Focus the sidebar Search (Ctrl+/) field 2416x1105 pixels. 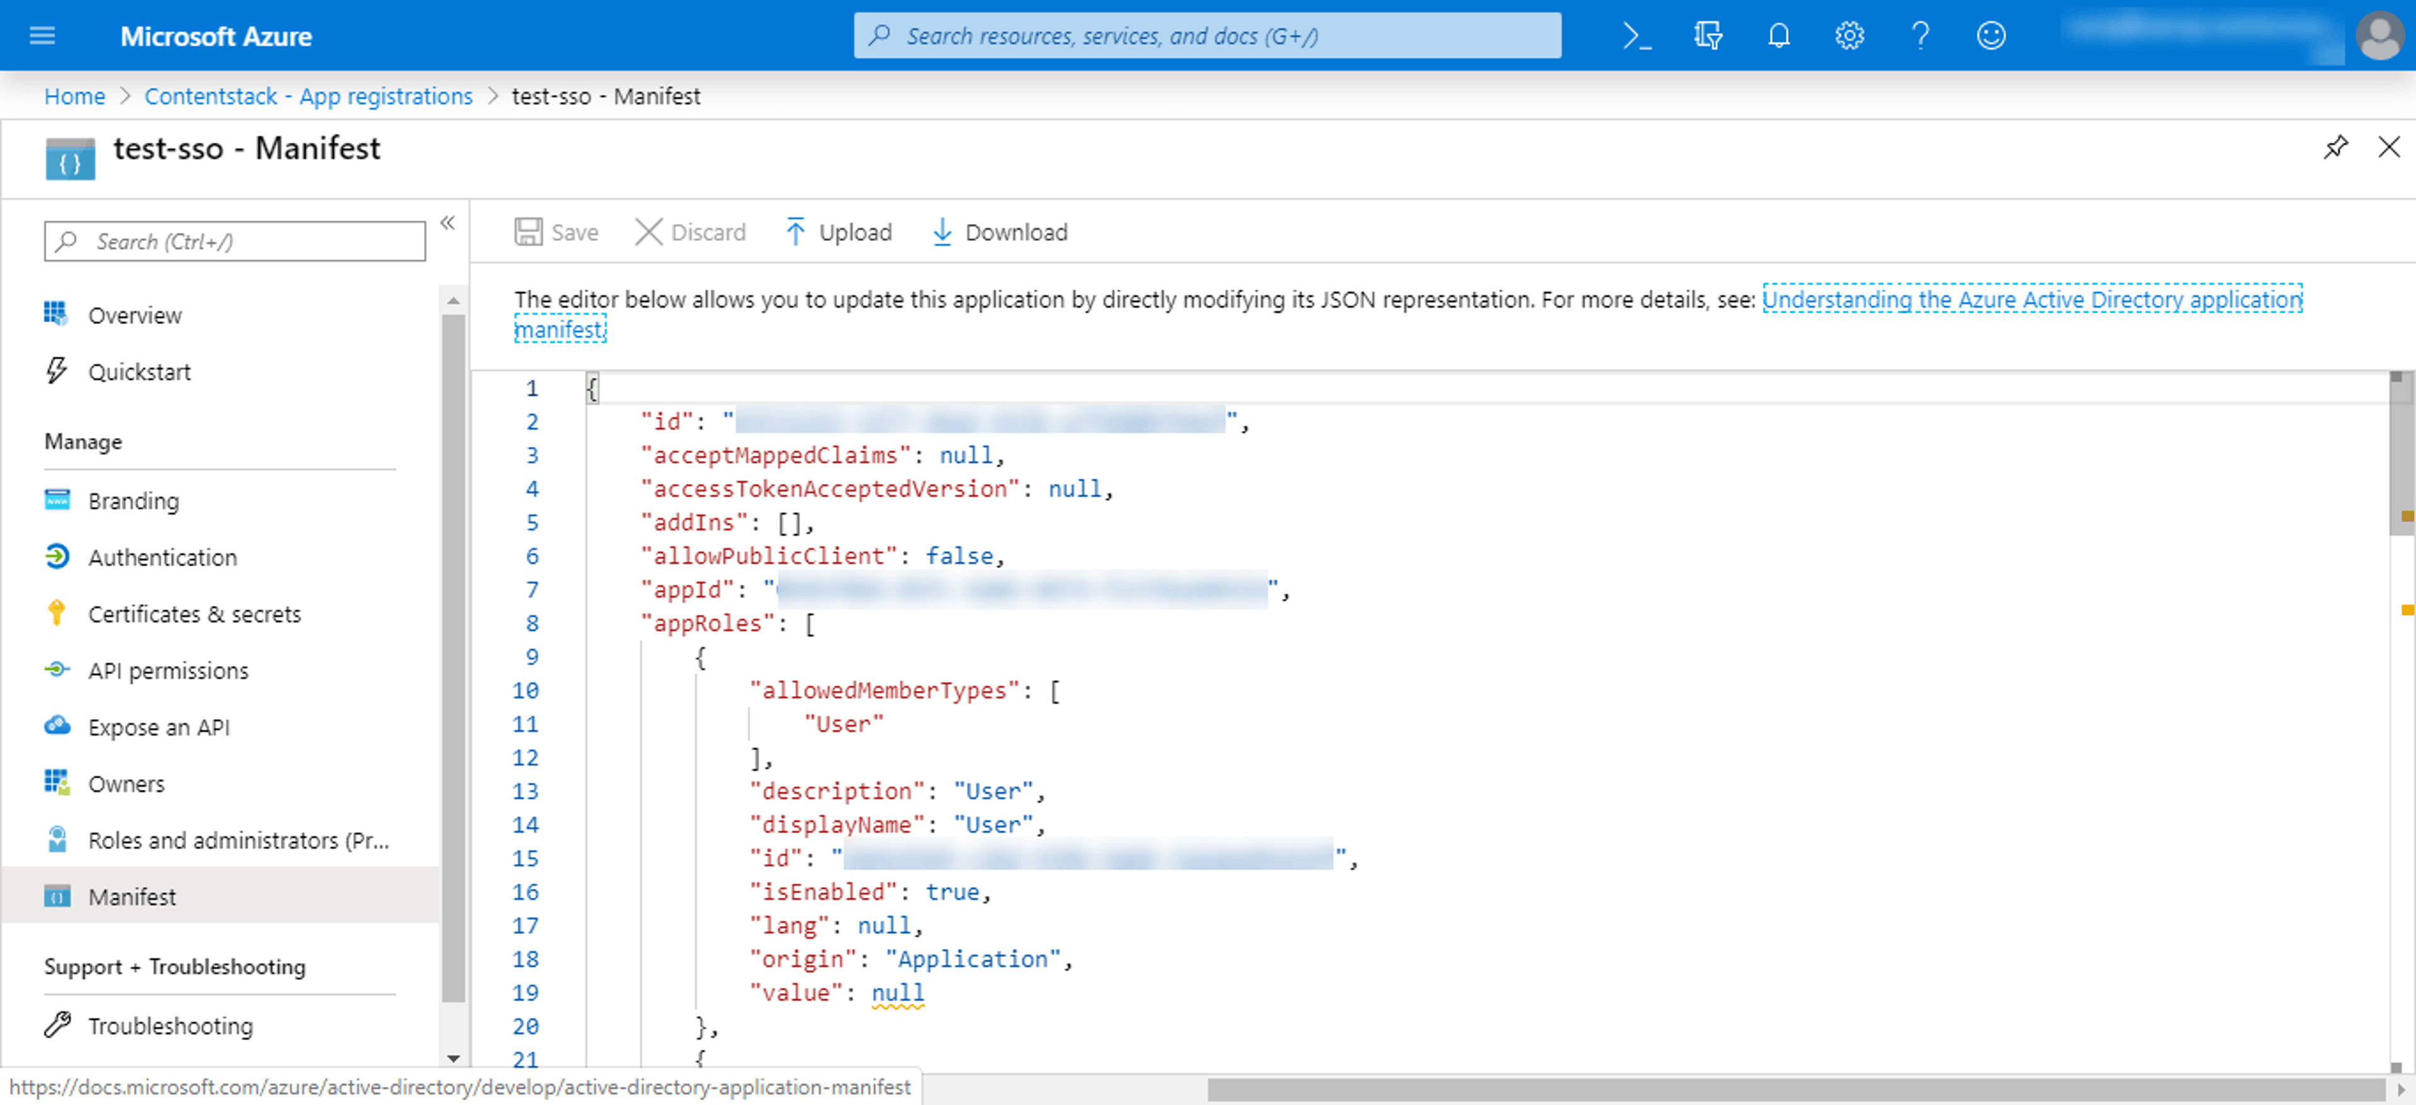[235, 241]
